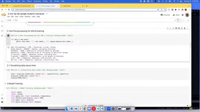Dismiss the bottom status bar with the X
Viewport: 200px width, 112px height.
[190, 105]
